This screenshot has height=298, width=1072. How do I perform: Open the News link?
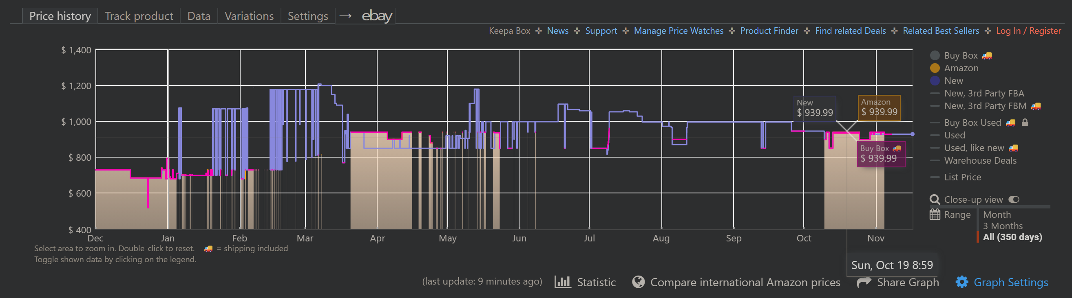pos(558,31)
